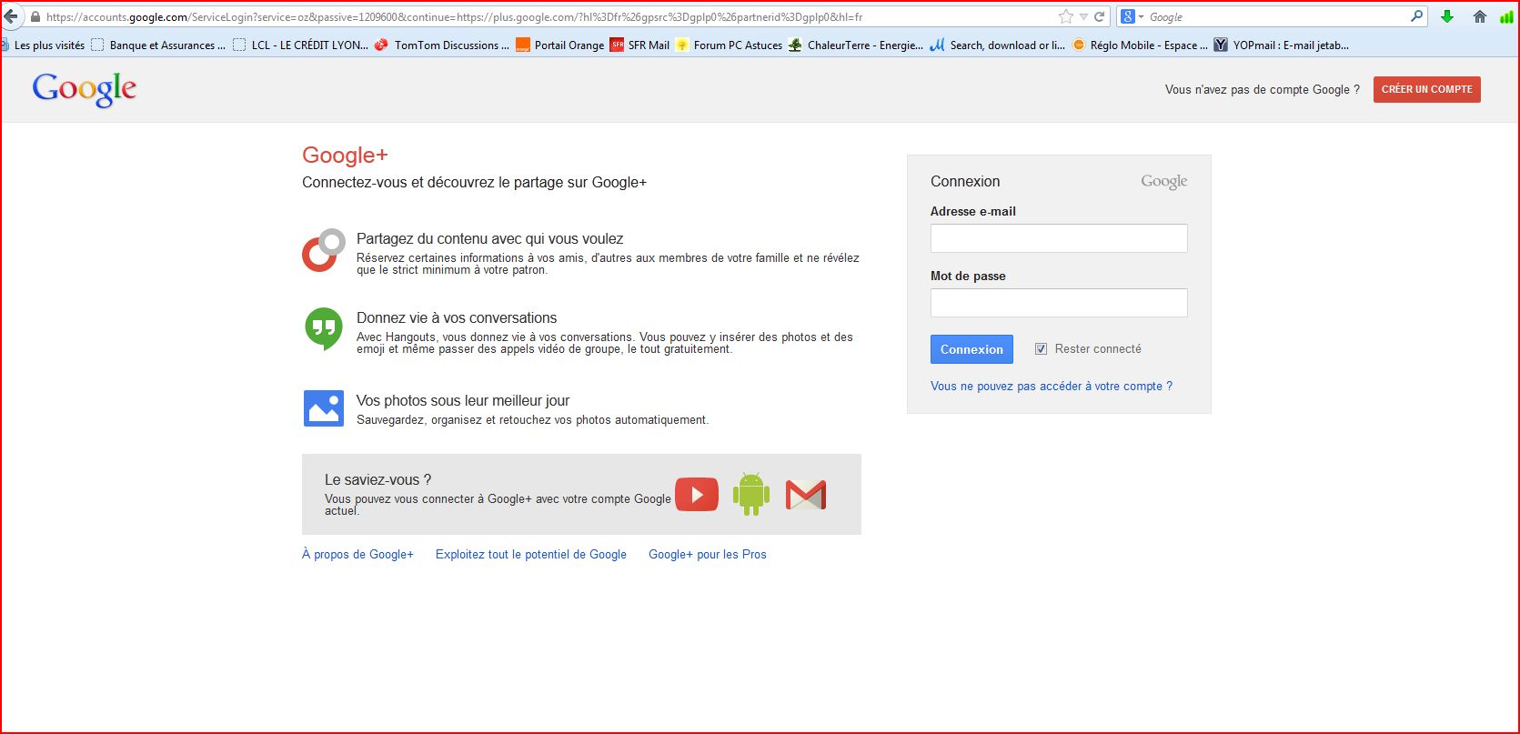Open the YOPmail bookmark

click(1282, 45)
